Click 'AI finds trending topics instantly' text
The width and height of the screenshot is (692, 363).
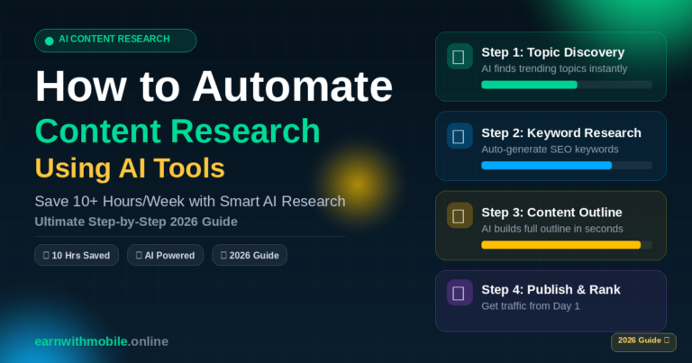(x=554, y=68)
